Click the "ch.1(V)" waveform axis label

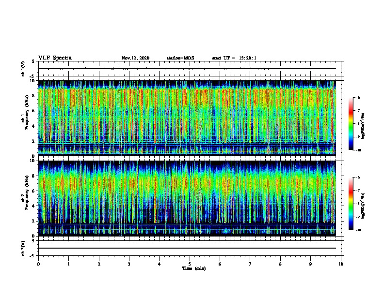tap(23, 69)
